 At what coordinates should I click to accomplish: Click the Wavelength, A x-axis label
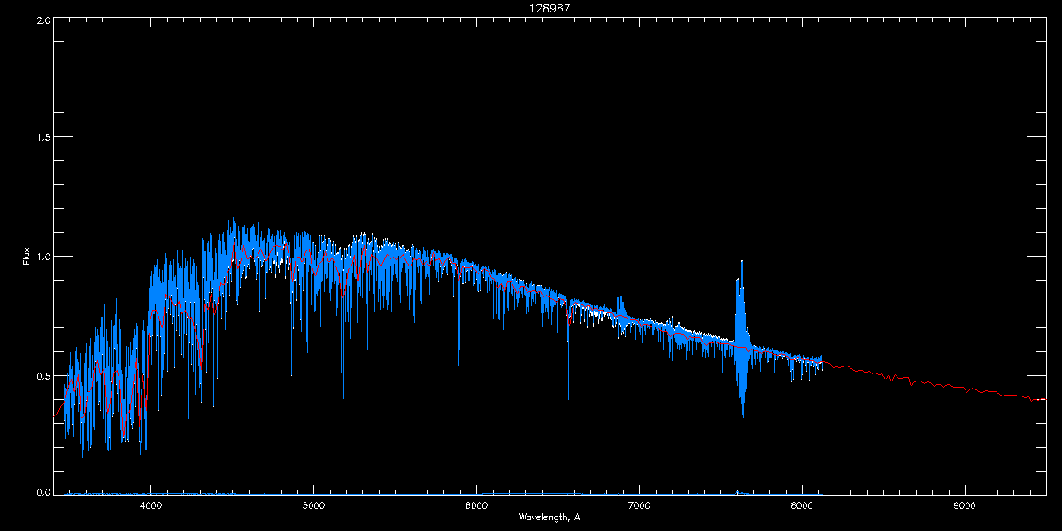pos(550,517)
